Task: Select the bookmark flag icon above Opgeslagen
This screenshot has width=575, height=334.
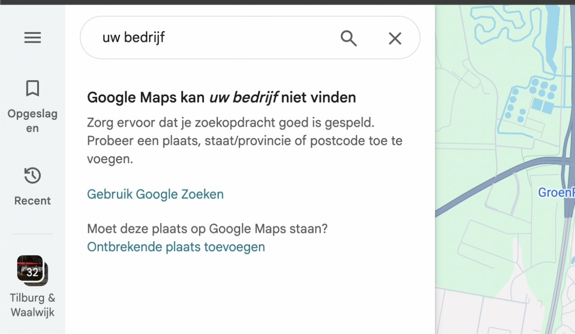Action: (x=32, y=88)
